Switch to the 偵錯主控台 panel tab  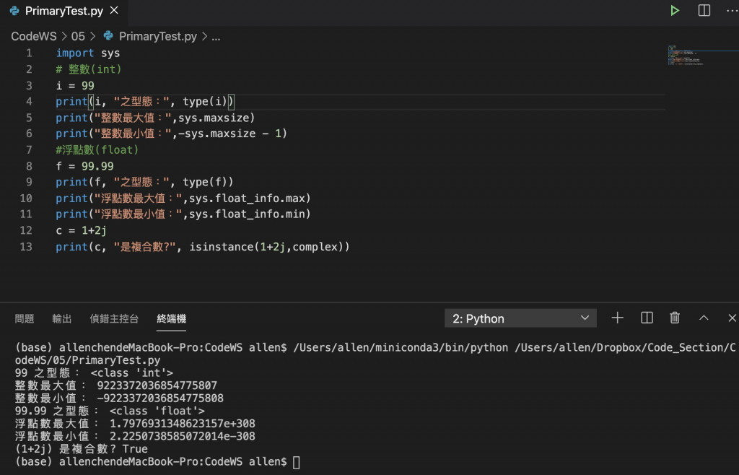pyautogui.click(x=114, y=318)
